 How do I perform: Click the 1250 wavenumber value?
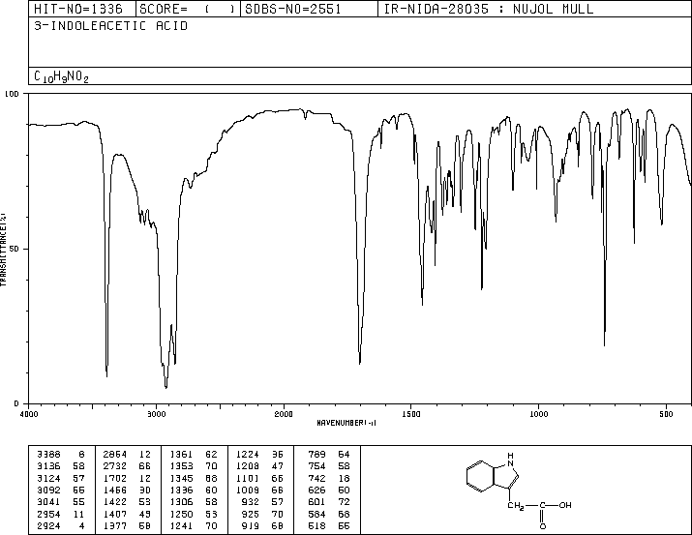pos(181,515)
